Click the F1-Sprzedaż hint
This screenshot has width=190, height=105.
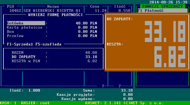click(x=20, y=44)
